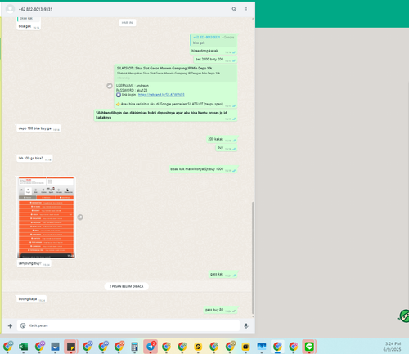Image resolution: width=409 pixels, height=354 pixels.
Task: Open the emoji picker in message box
Action: click(23, 325)
